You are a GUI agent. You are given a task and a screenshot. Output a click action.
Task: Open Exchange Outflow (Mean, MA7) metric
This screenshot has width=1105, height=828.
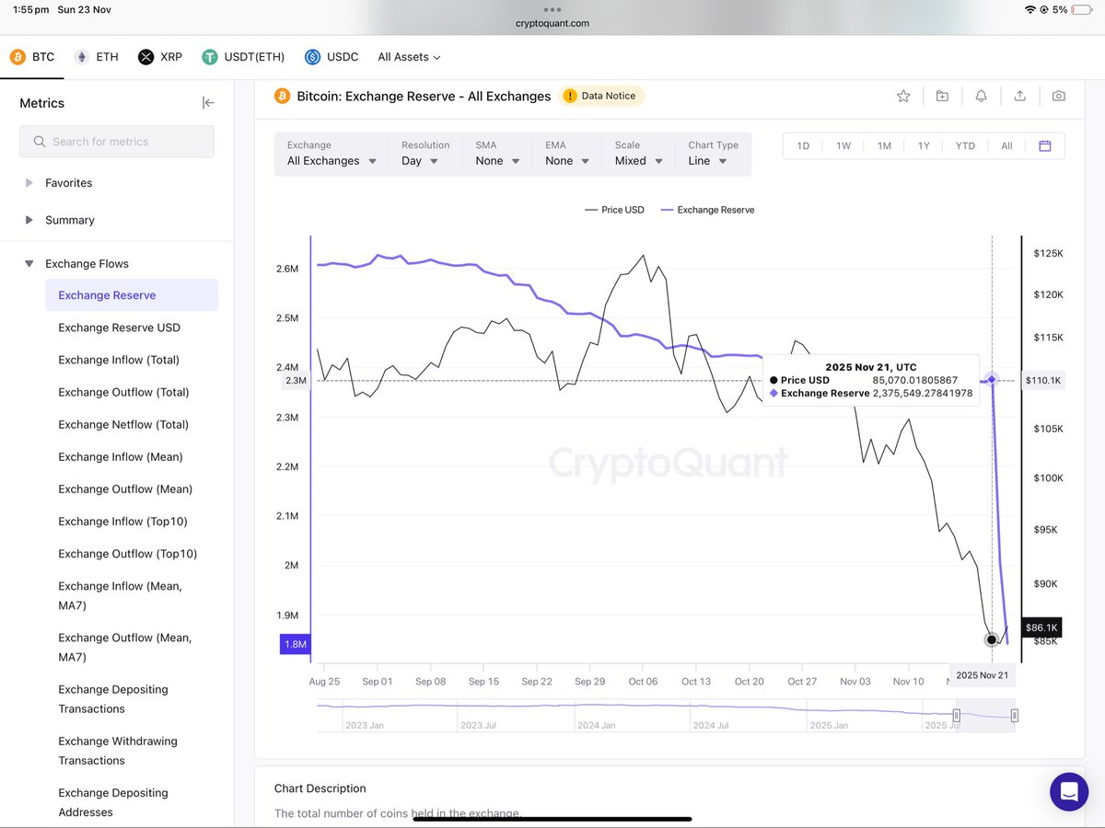coord(124,647)
